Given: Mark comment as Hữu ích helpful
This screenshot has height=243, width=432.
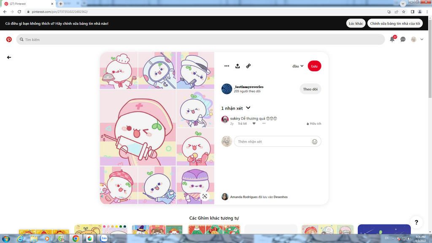Looking at the screenshot, I should click(314, 124).
